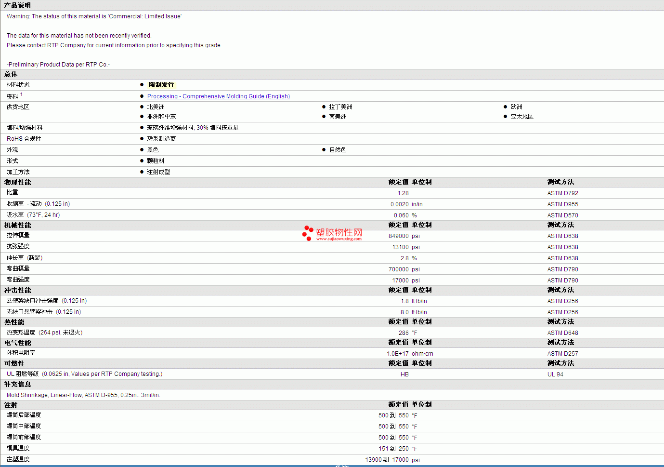
Task: Select the Preliminary Product Data per RTP line
Action: click(x=58, y=65)
